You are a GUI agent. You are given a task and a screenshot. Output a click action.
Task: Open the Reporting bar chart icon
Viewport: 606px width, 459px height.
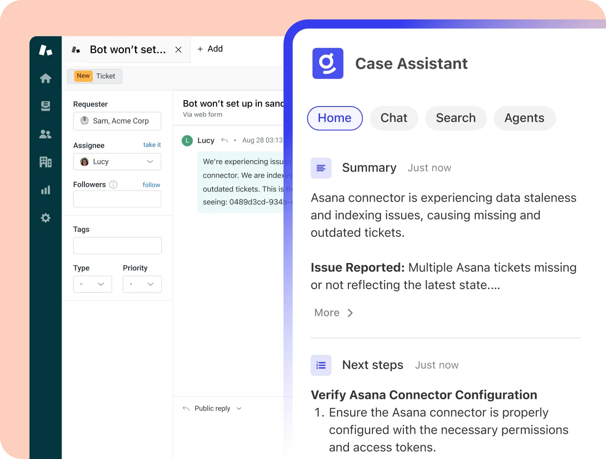tap(45, 190)
